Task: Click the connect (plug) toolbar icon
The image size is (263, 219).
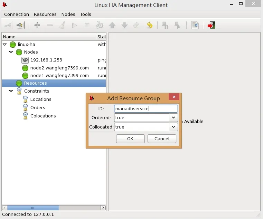Action: [x=8, y=26]
